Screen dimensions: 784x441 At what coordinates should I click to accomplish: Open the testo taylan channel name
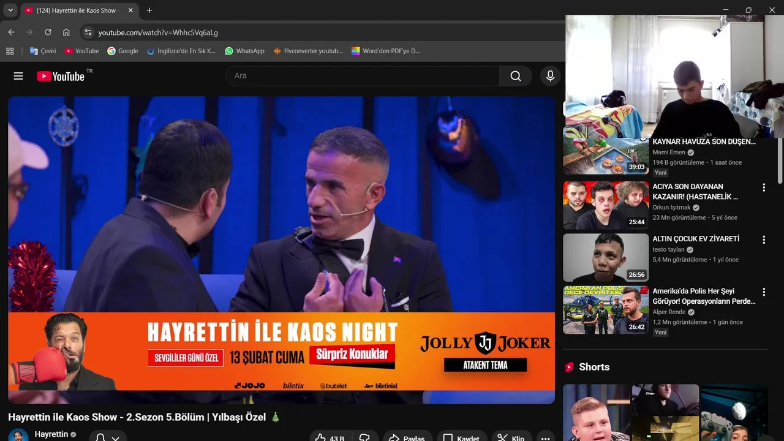coord(668,250)
